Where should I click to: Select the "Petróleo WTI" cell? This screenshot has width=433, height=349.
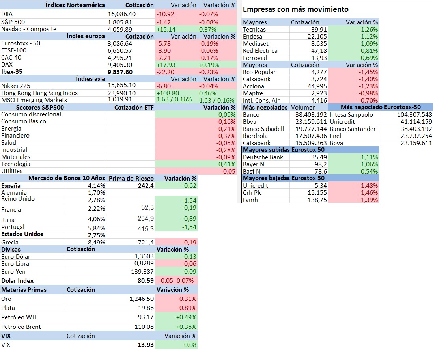click(x=19, y=317)
